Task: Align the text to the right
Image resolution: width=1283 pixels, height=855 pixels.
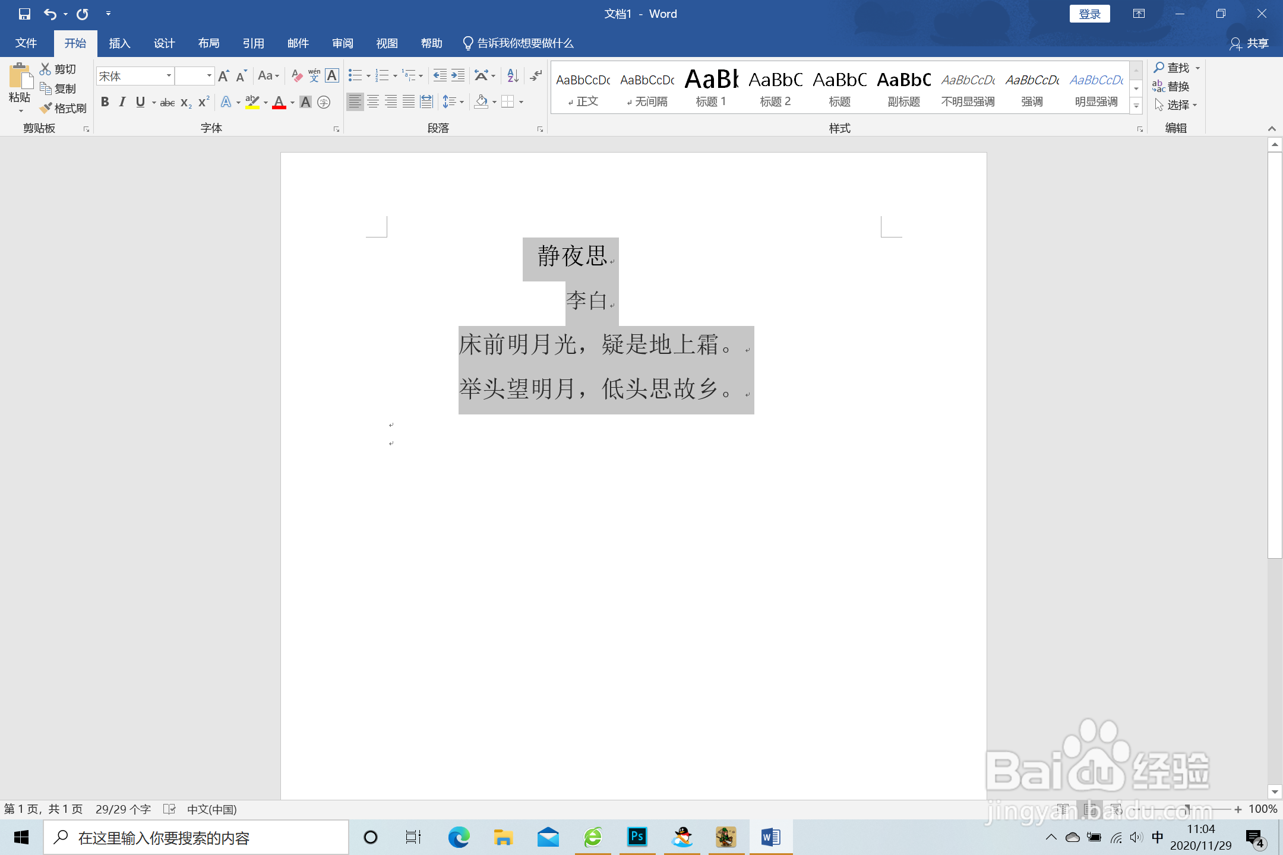Action: tap(391, 102)
